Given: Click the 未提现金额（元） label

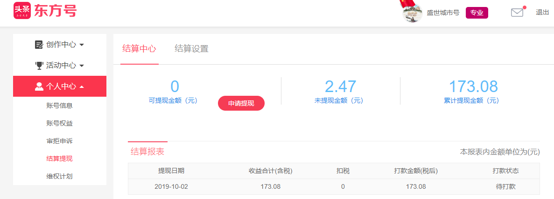Looking at the screenshot, I should [339, 101].
